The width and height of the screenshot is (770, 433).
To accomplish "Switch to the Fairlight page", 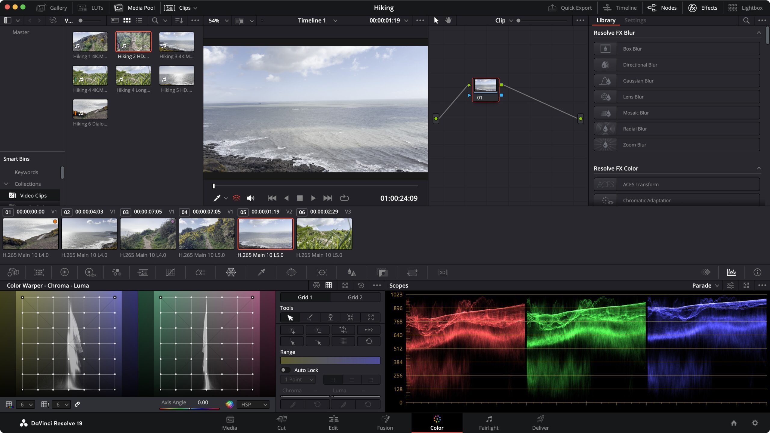I will (488, 422).
